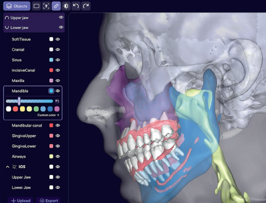Open Sinus light blue color swatch

(x=51, y=60)
